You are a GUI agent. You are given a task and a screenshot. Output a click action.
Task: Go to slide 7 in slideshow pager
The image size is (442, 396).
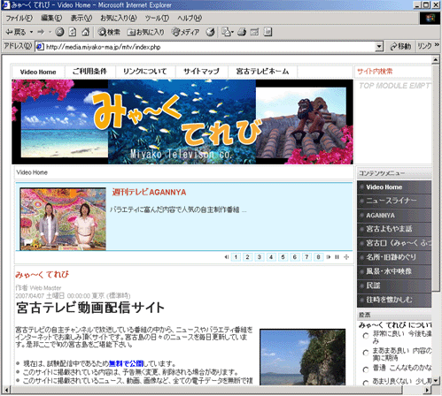click(x=306, y=257)
